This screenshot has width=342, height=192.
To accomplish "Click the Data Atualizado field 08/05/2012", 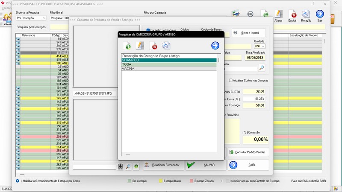I will pos(255,58).
